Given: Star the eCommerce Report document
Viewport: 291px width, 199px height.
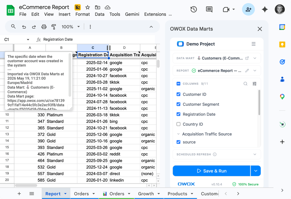Looking at the screenshot, I should coord(88,8).
